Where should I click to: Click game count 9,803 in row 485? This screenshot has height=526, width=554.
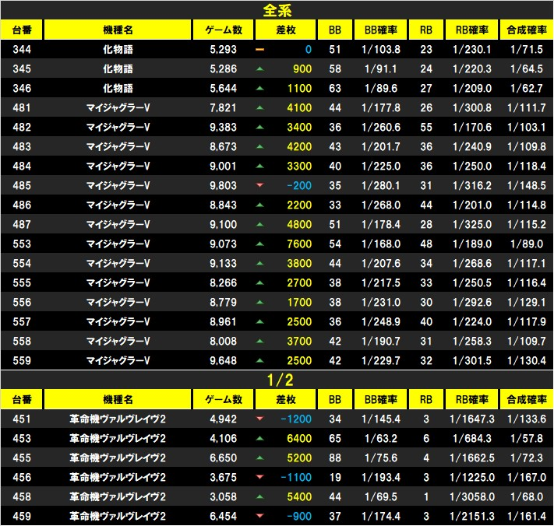[223, 185]
